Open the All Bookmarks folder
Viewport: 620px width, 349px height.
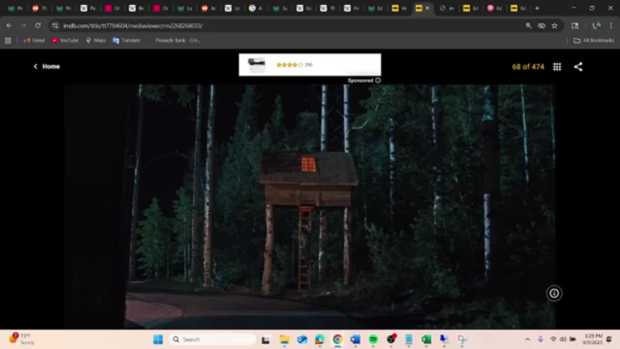[x=594, y=40]
